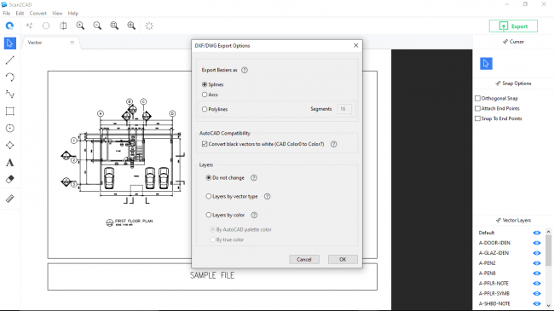Click the zoom in magnifier icon
Image resolution: width=554 pixels, height=311 pixels.
pos(80,26)
